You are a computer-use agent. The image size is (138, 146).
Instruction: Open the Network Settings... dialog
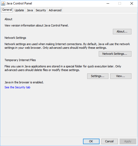115,54
